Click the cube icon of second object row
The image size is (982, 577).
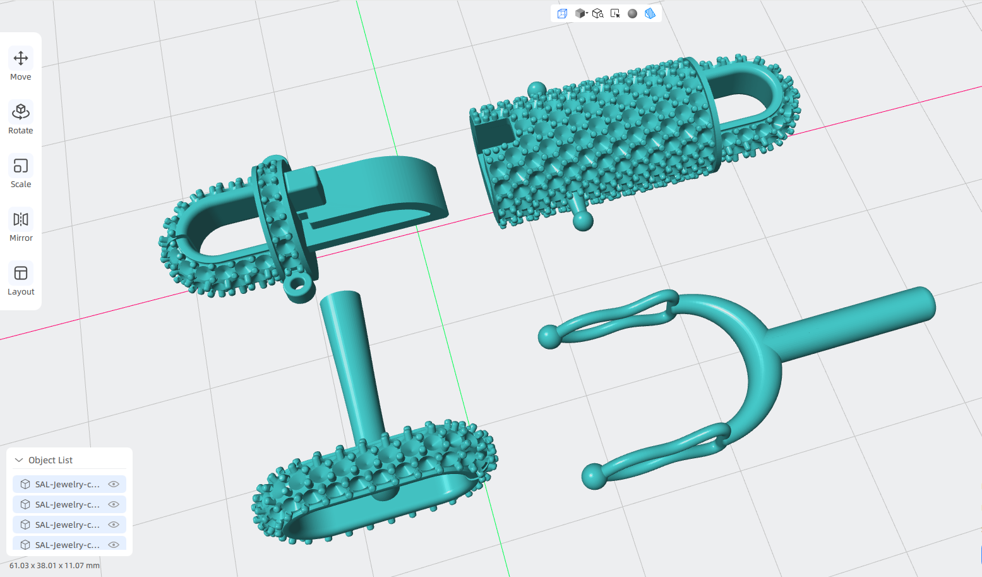pyautogui.click(x=25, y=504)
